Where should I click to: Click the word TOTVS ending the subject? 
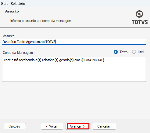pyautogui.click(x=50, y=42)
